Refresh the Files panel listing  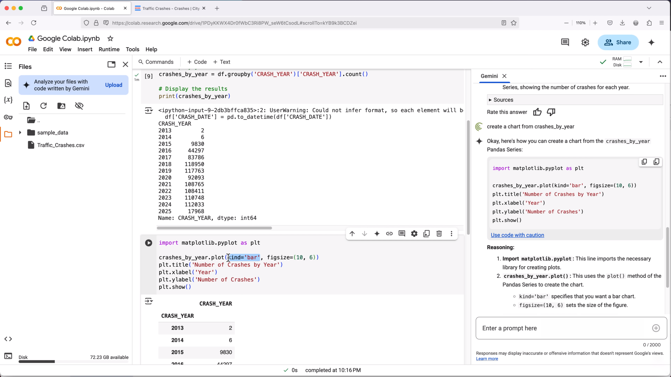click(x=44, y=106)
